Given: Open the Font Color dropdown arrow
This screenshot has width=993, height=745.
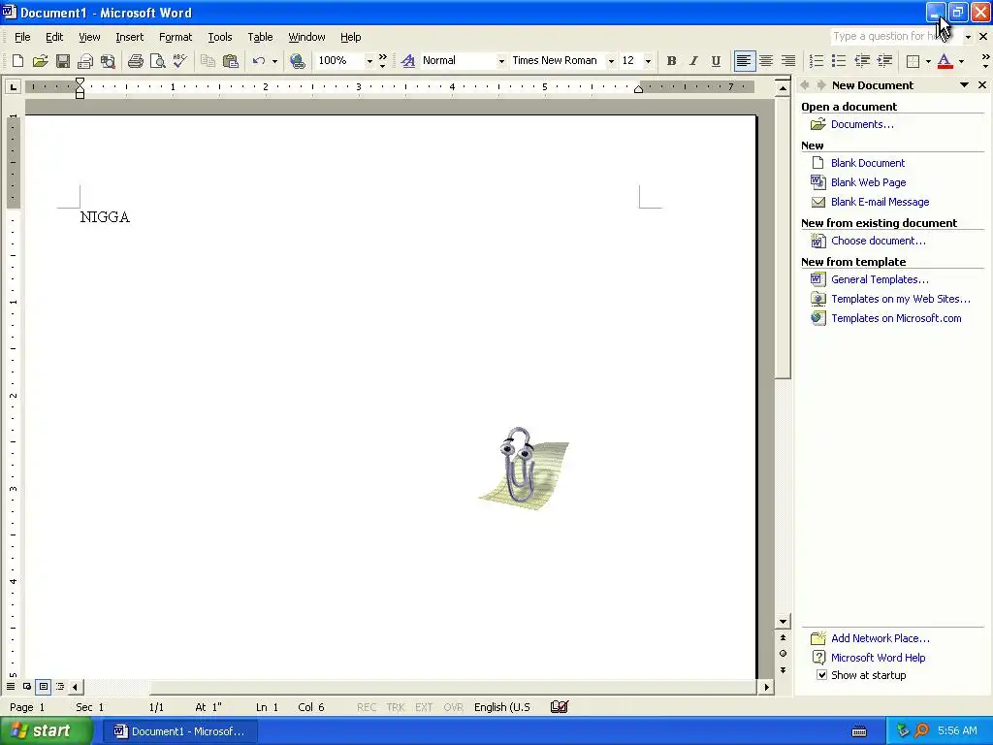Looking at the screenshot, I should click(x=961, y=61).
